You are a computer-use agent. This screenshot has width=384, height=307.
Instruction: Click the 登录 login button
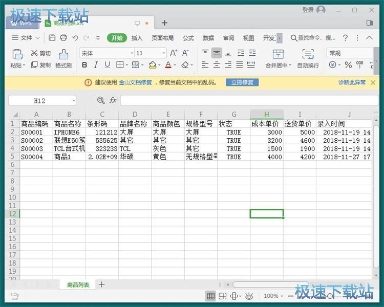click(x=308, y=10)
